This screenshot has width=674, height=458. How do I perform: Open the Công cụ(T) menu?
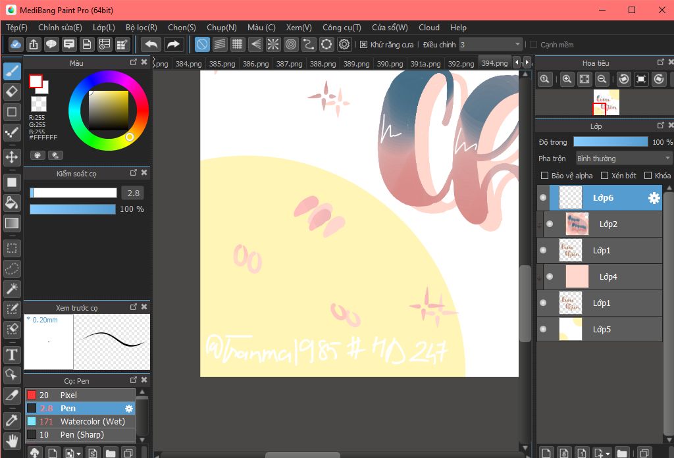pyautogui.click(x=342, y=28)
